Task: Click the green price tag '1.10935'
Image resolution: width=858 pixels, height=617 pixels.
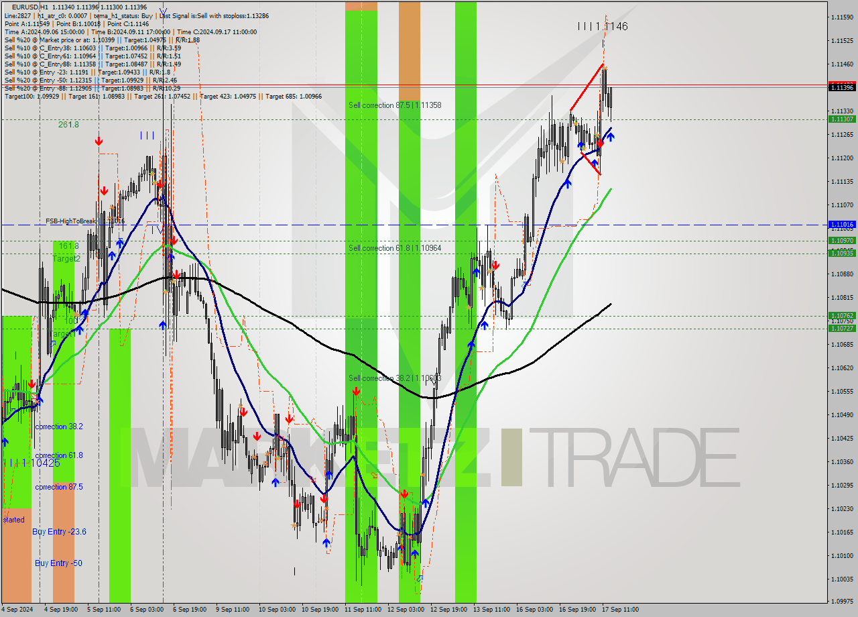Action: (x=842, y=253)
